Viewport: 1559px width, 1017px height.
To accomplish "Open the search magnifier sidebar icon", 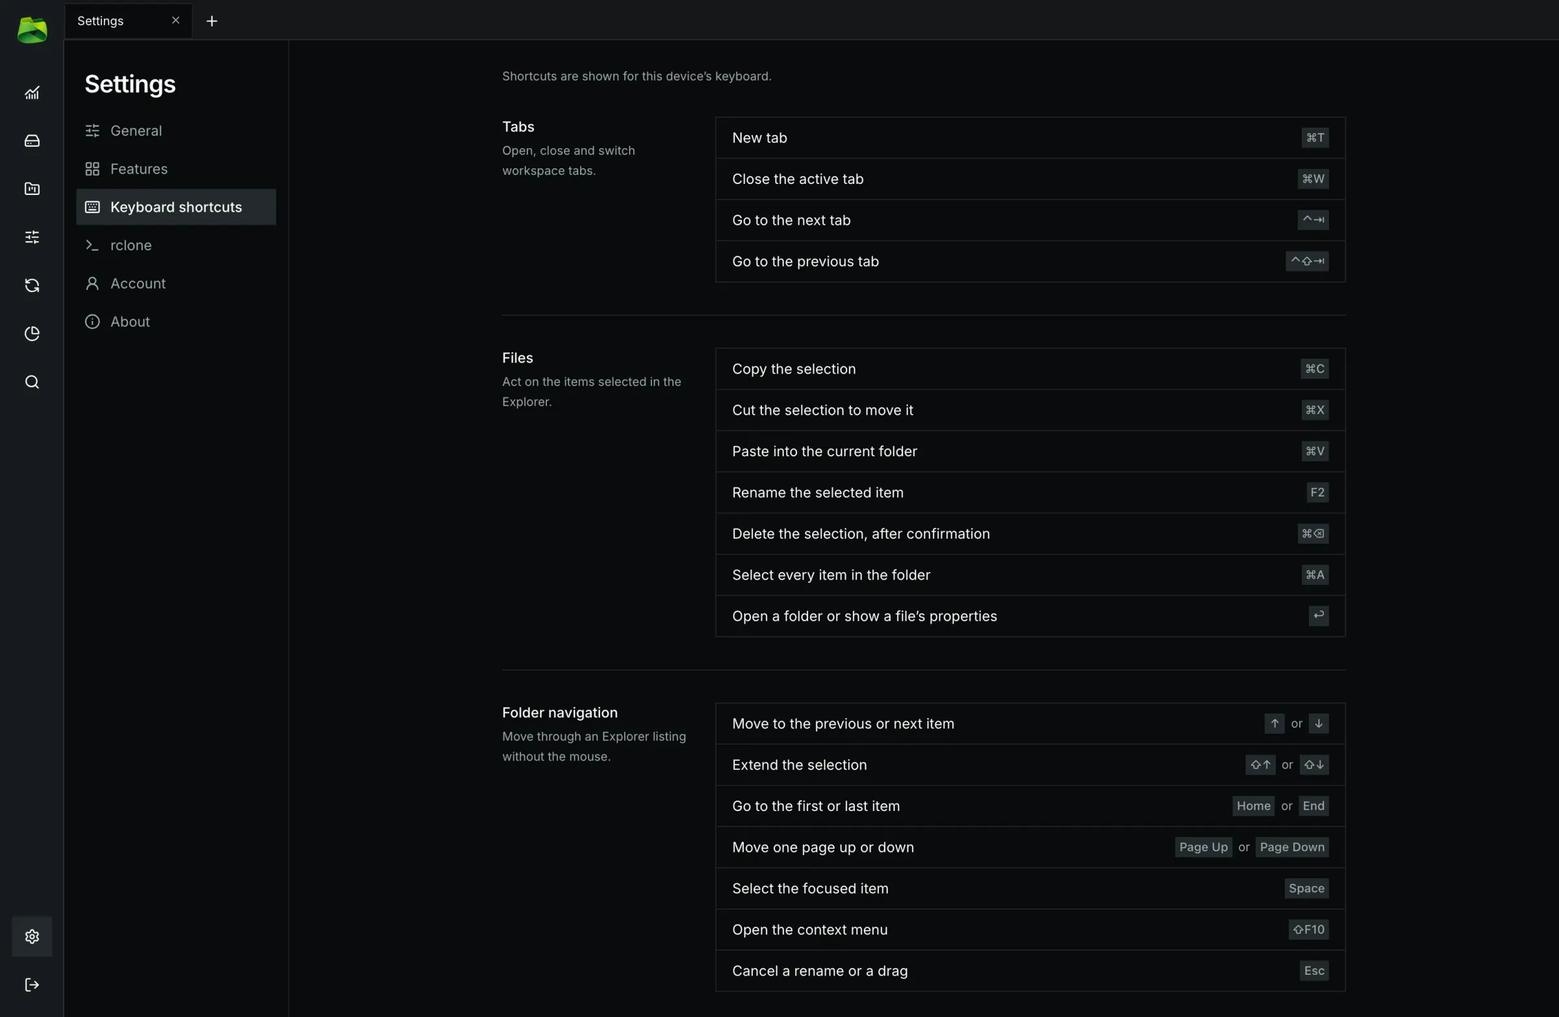I will (32, 382).
